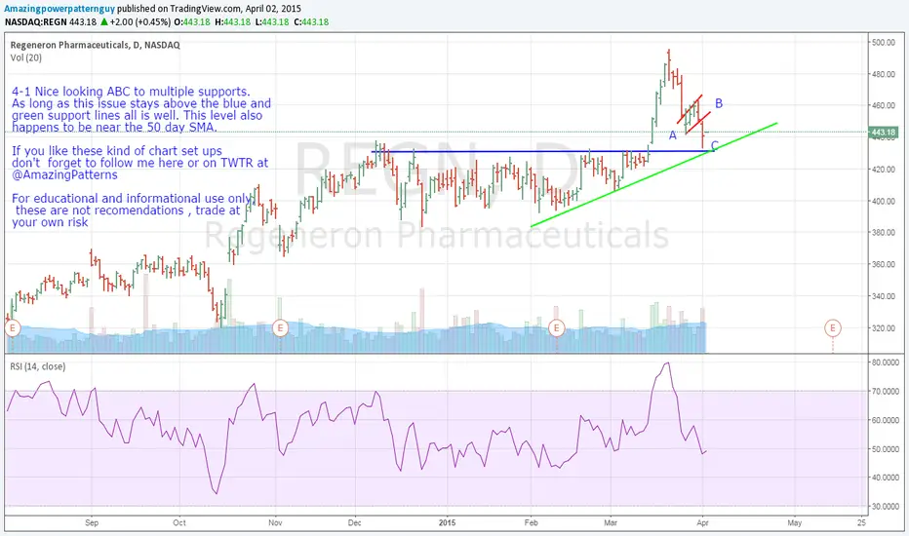Select the wave label C on chart
This screenshot has width=909, height=536.
[x=715, y=145]
